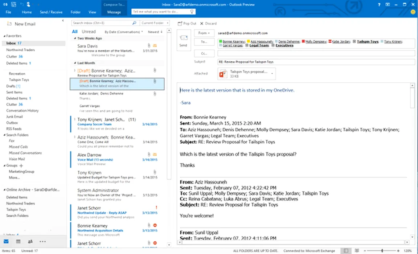Click the zoom slider handle
This screenshot has height=254, width=418.
[382, 251]
